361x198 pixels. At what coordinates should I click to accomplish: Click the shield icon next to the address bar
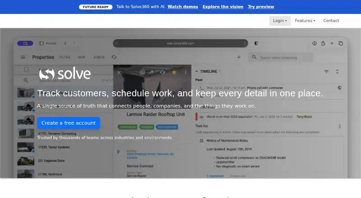256,43
